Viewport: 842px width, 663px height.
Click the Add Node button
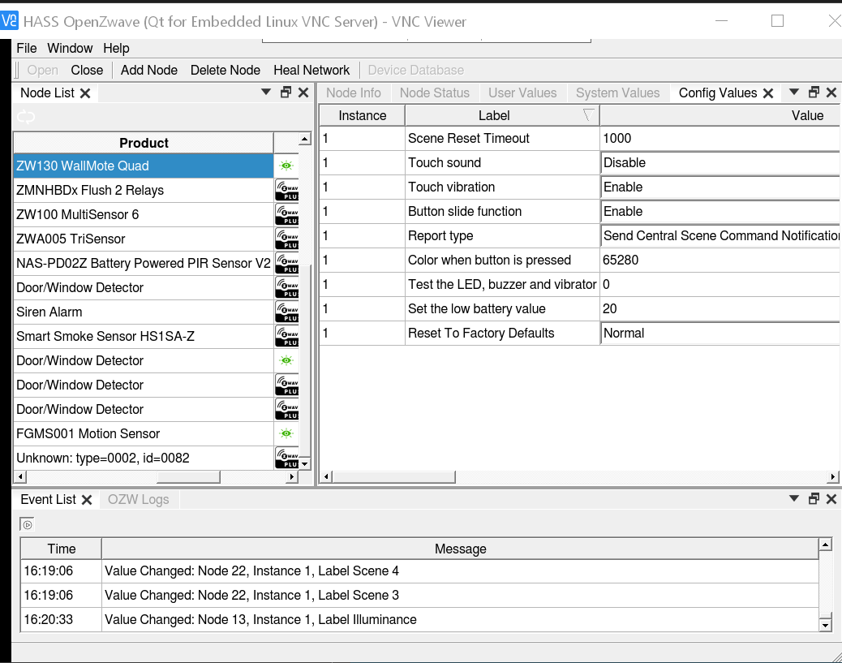coord(148,70)
